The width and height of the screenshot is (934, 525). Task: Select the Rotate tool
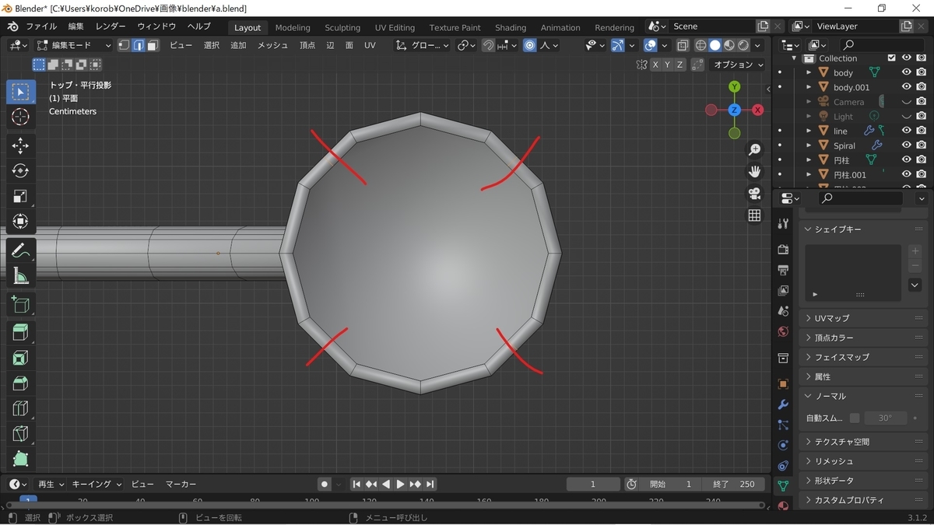20,171
